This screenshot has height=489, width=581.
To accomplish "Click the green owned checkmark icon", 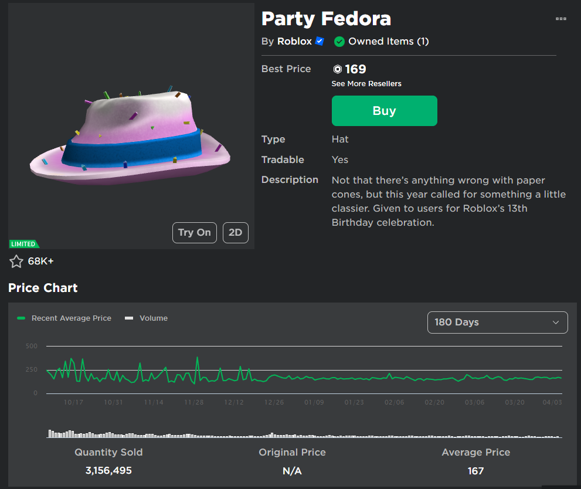I will [x=339, y=42].
